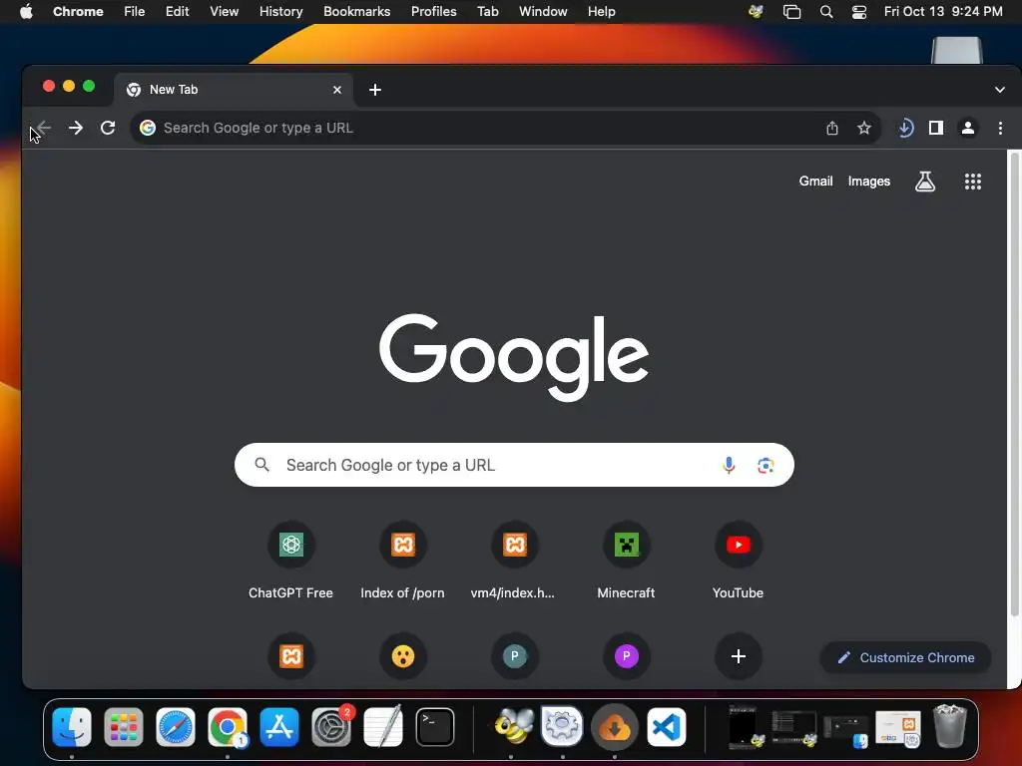Go forward with the forward arrow
Viewport: 1022px width, 766px height.
coord(76,128)
